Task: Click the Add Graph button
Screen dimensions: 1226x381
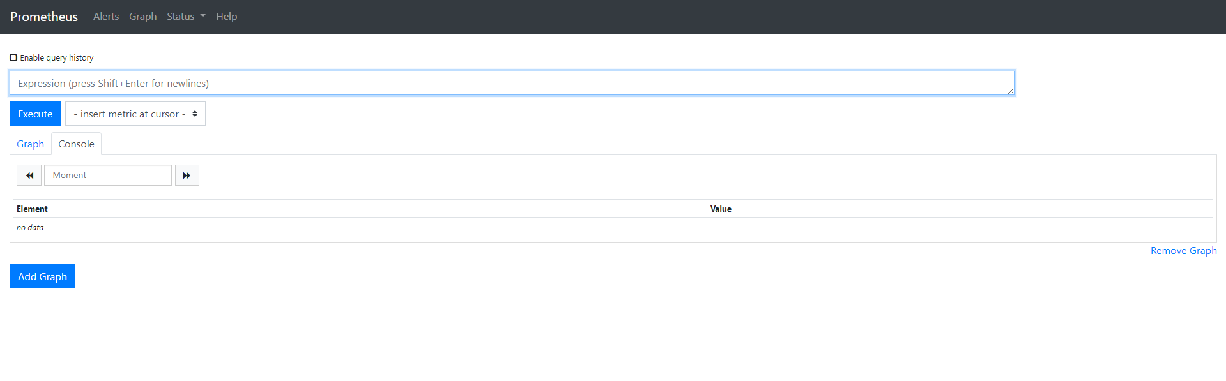Action: click(x=42, y=276)
